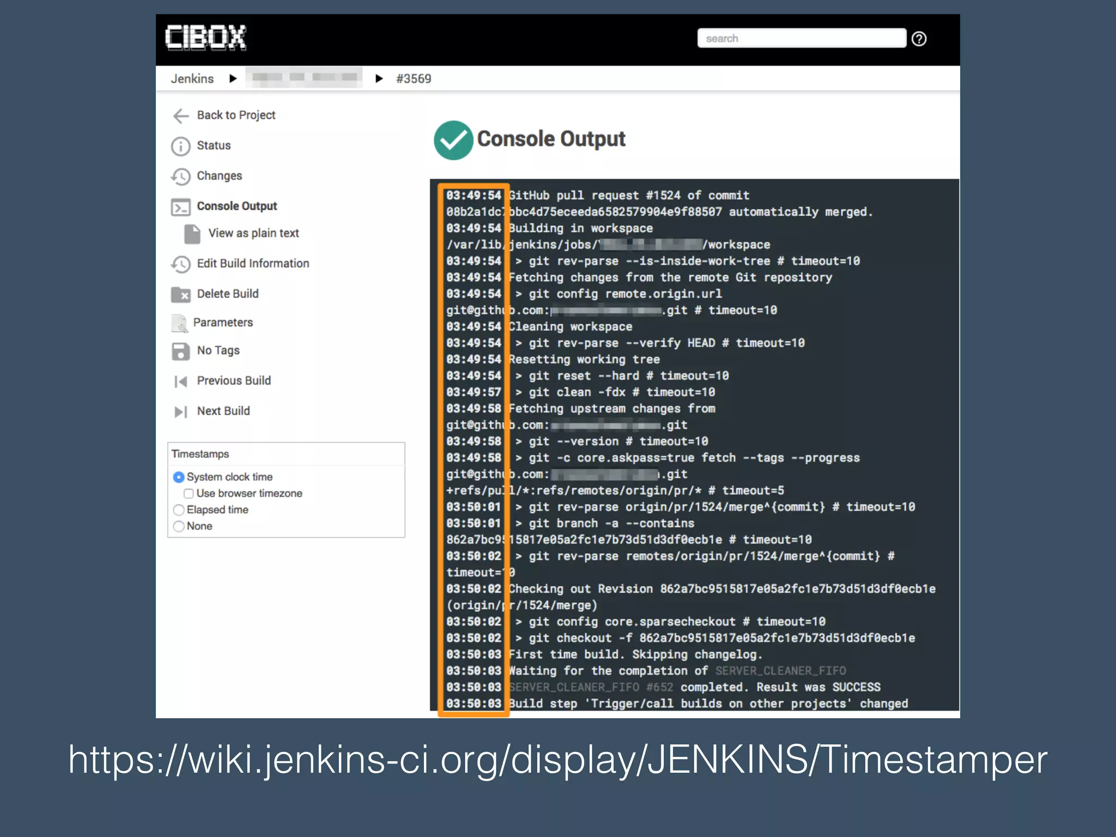Image resolution: width=1116 pixels, height=837 pixels.
Task: Click the Back to Project arrow icon
Action: [181, 116]
